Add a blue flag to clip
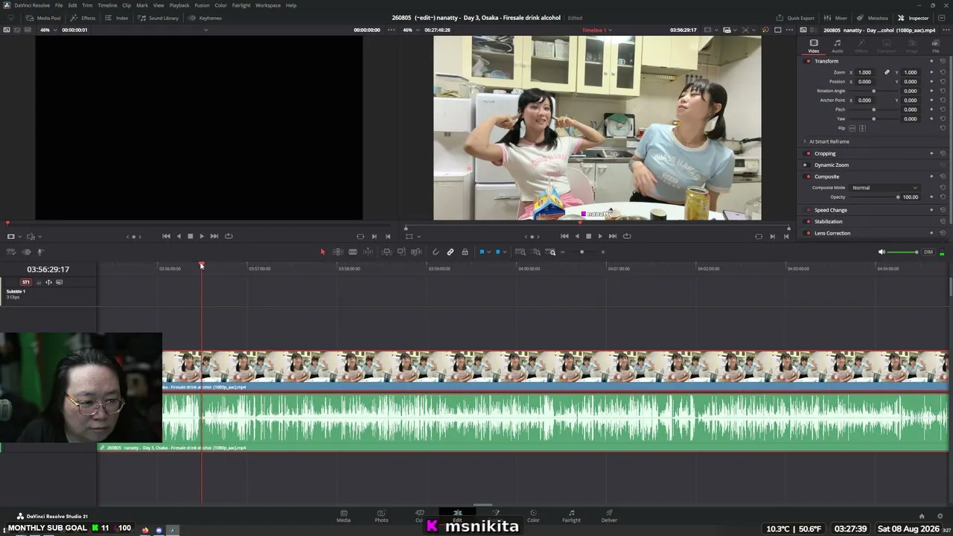Screen dimensions: 953x536 click(482, 252)
